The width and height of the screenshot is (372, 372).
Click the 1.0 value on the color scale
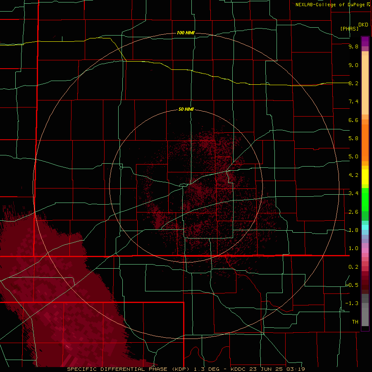[353, 248]
